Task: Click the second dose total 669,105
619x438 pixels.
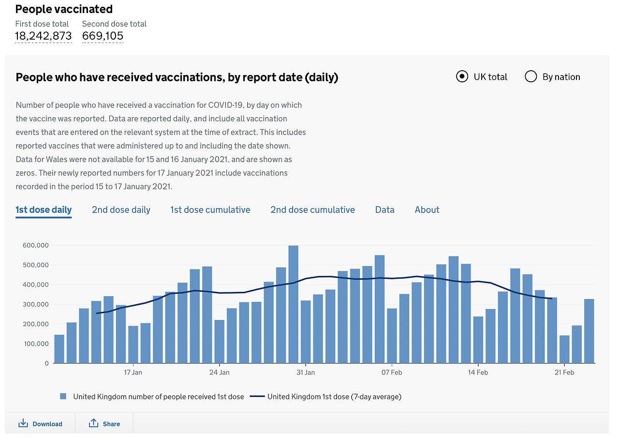Action: tap(103, 36)
